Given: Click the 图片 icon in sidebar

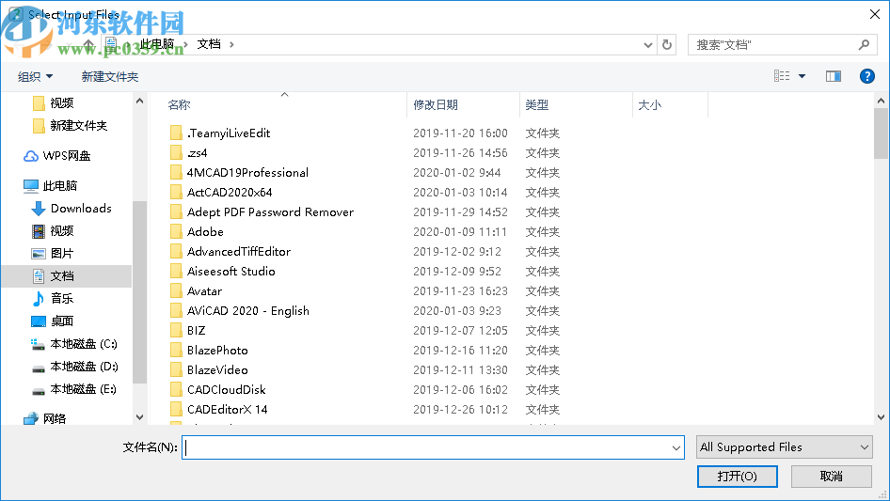Looking at the screenshot, I should 38,254.
